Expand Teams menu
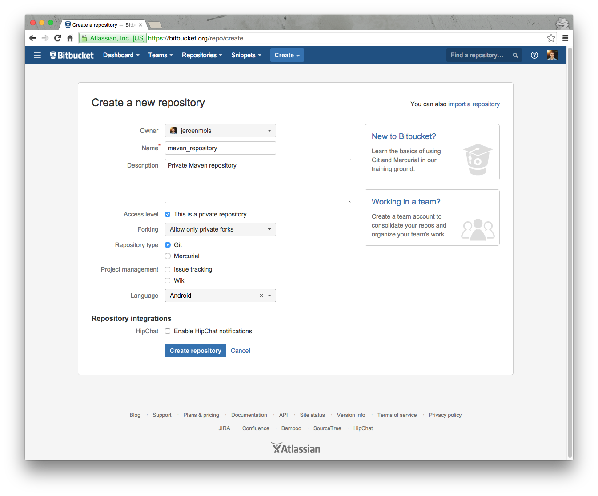This screenshot has width=598, height=496. click(x=161, y=55)
